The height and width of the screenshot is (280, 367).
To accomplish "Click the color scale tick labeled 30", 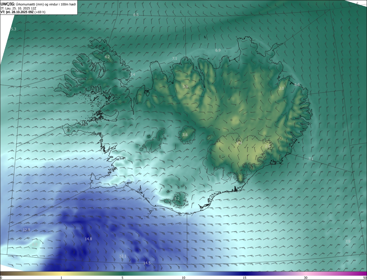I will (x=306, y=278).
